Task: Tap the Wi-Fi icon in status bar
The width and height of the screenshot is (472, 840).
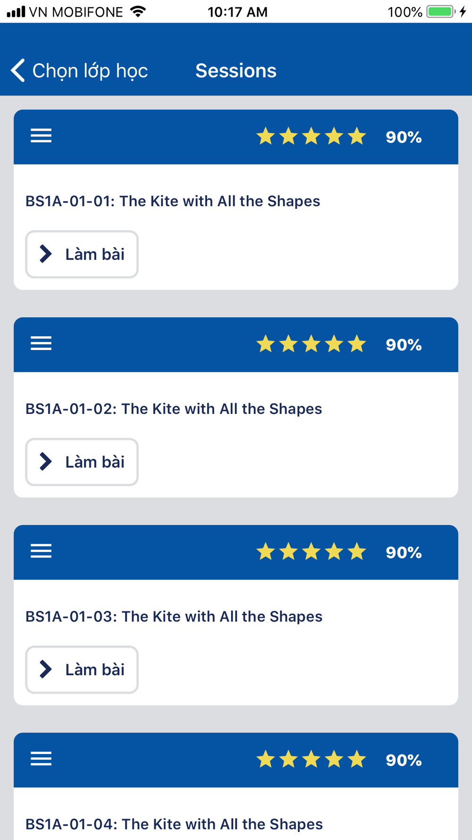Action: coord(138,12)
